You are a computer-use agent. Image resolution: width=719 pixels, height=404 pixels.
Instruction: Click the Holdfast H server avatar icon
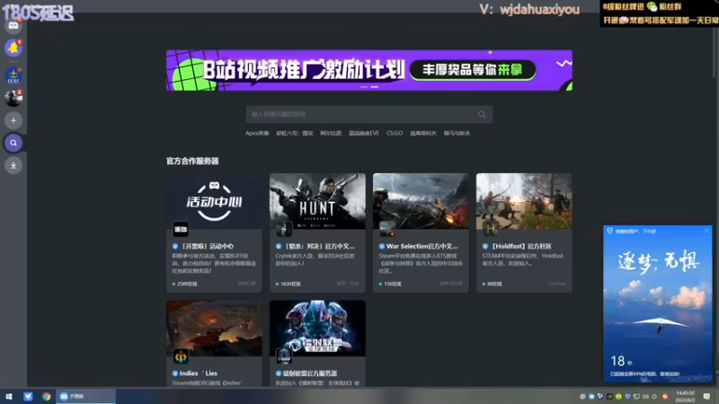point(491,229)
